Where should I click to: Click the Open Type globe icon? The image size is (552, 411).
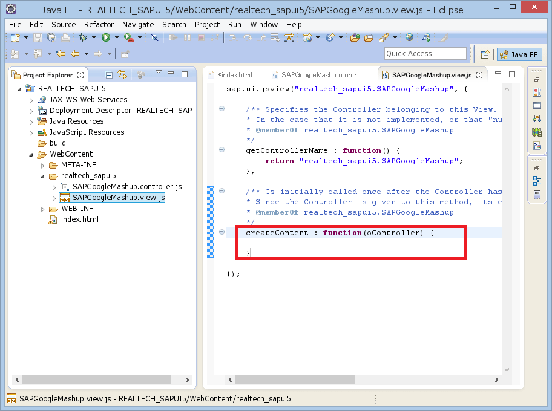pyautogui.click(x=307, y=37)
